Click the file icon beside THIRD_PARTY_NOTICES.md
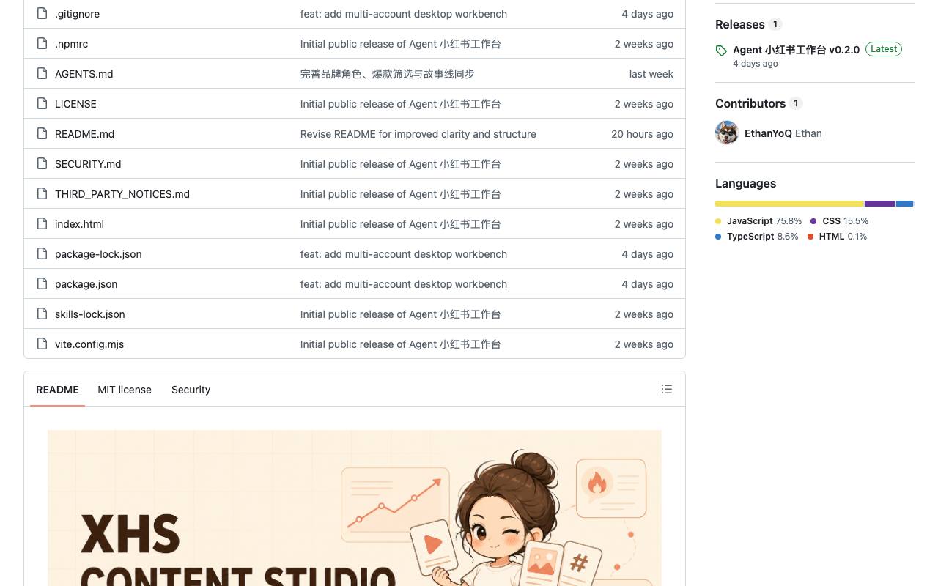This screenshot has height=586, width=938. point(43,193)
